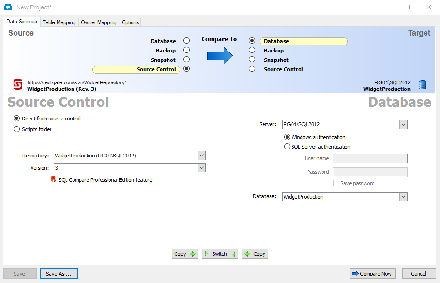Click the Save As button
This screenshot has width=440, height=283.
coord(59,274)
